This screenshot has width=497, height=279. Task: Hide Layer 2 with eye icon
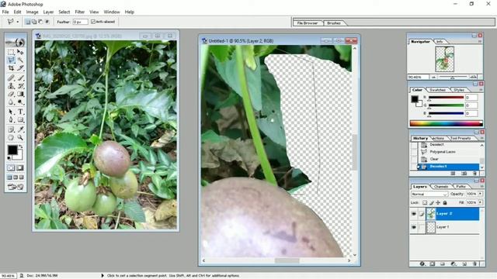(x=414, y=214)
